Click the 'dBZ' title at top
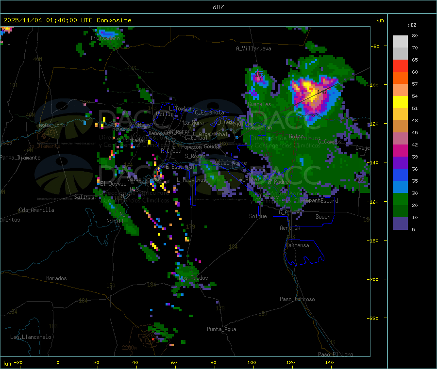This screenshot has height=369, width=437. [x=218, y=7]
